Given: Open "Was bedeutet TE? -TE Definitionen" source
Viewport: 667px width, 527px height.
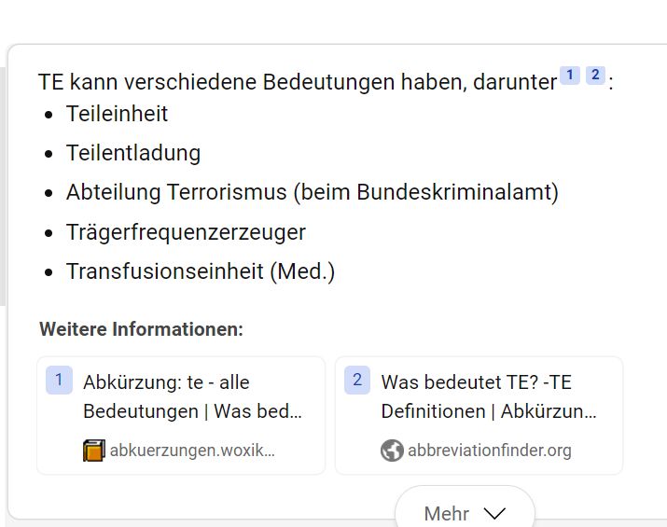Looking at the screenshot, I should point(489,396).
